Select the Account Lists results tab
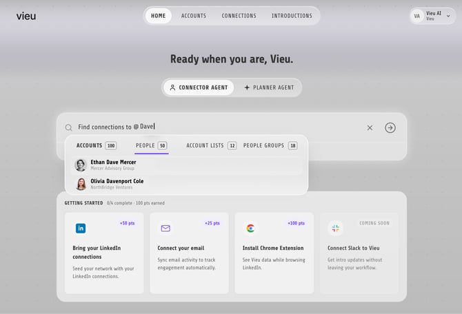This screenshot has width=462, height=314. pyautogui.click(x=211, y=145)
